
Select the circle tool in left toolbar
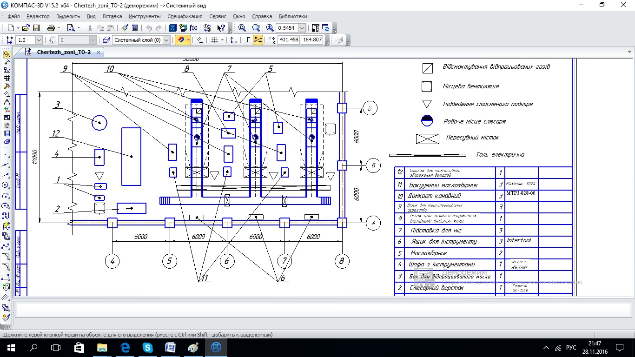[6, 185]
